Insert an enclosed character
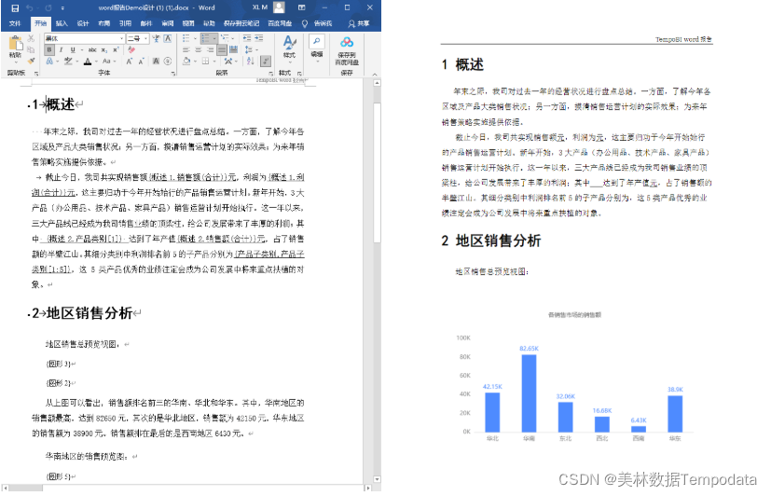Viewport: 771px width, 496px height. [168, 62]
